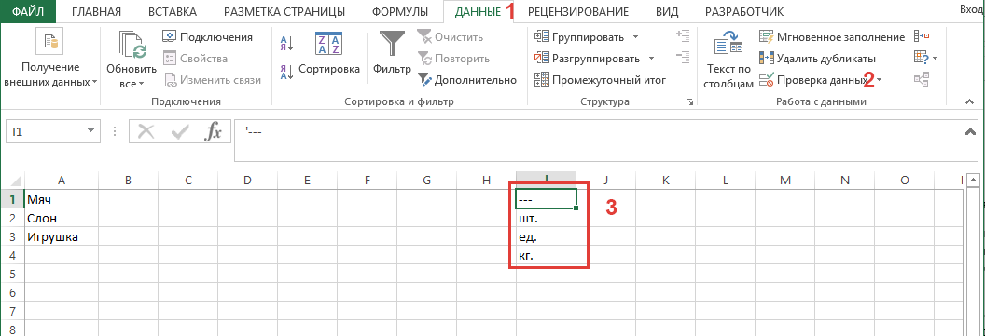Open the РАЗМЕТКА СТРАНИЦЫ tab

(284, 11)
